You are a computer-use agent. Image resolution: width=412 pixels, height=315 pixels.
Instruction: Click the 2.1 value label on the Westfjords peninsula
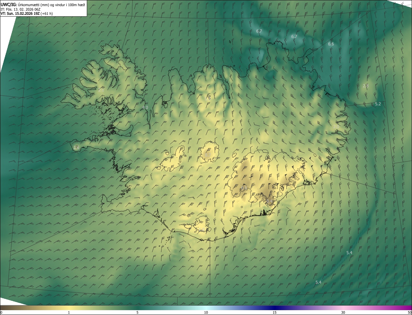coord(101,90)
